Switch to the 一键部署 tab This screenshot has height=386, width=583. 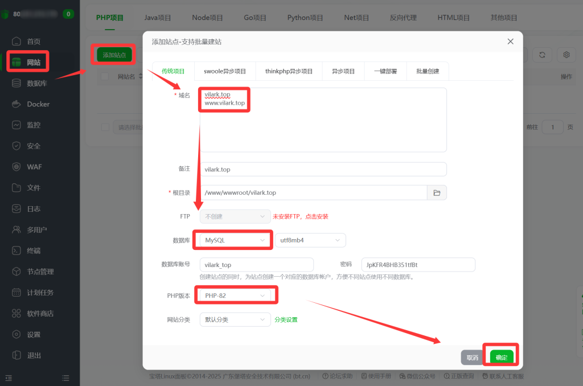(x=385, y=71)
